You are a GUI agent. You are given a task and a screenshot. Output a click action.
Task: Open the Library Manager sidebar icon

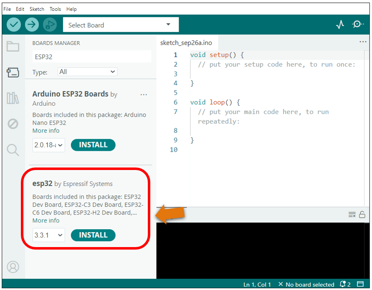[x=13, y=98]
